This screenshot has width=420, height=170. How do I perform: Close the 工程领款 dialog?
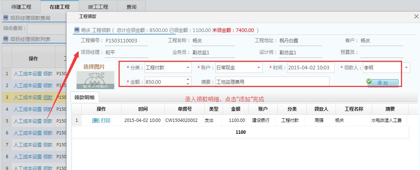coord(416,17)
